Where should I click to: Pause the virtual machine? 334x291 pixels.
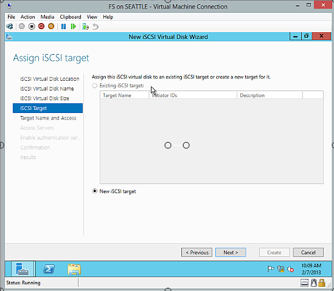pyautogui.click(x=63, y=27)
